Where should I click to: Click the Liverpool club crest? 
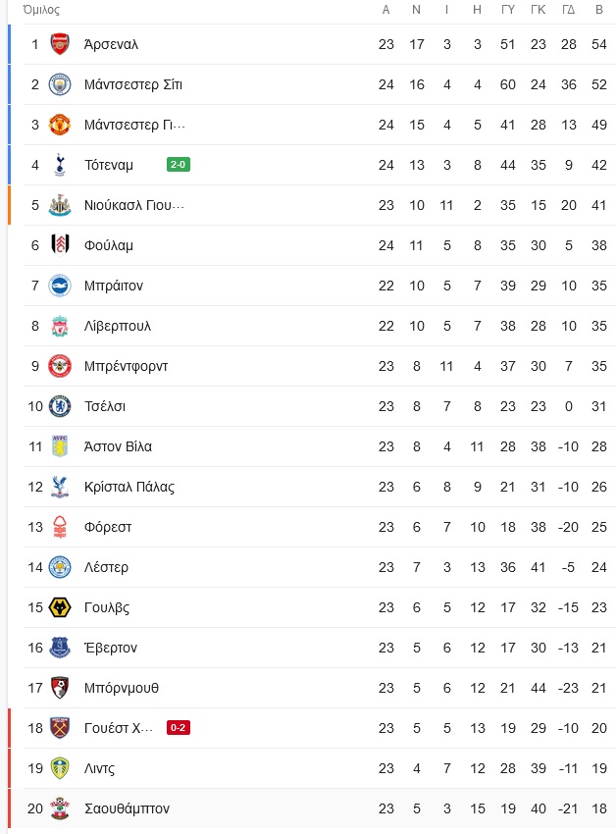tap(60, 326)
